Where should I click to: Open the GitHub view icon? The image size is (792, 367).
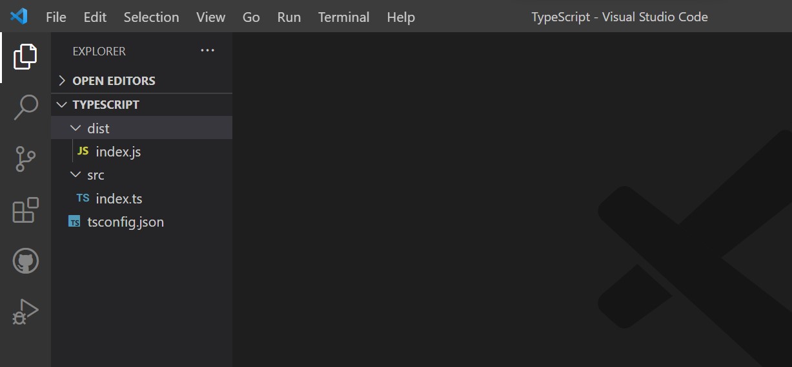[25, 261]
